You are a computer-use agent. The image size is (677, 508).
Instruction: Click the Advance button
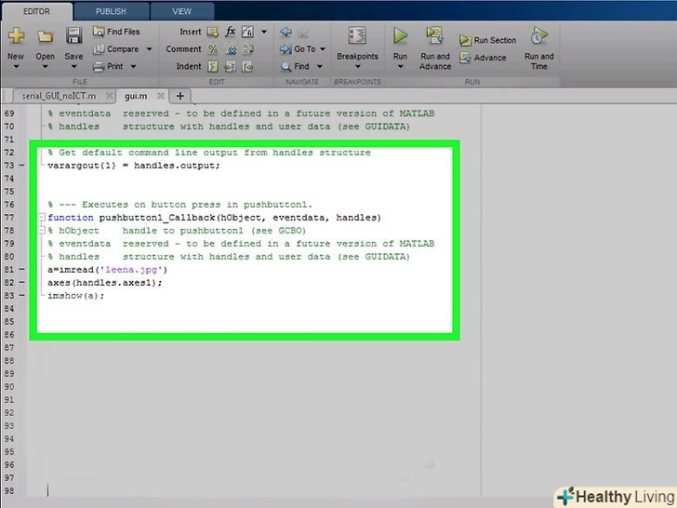tap(483, 58)
